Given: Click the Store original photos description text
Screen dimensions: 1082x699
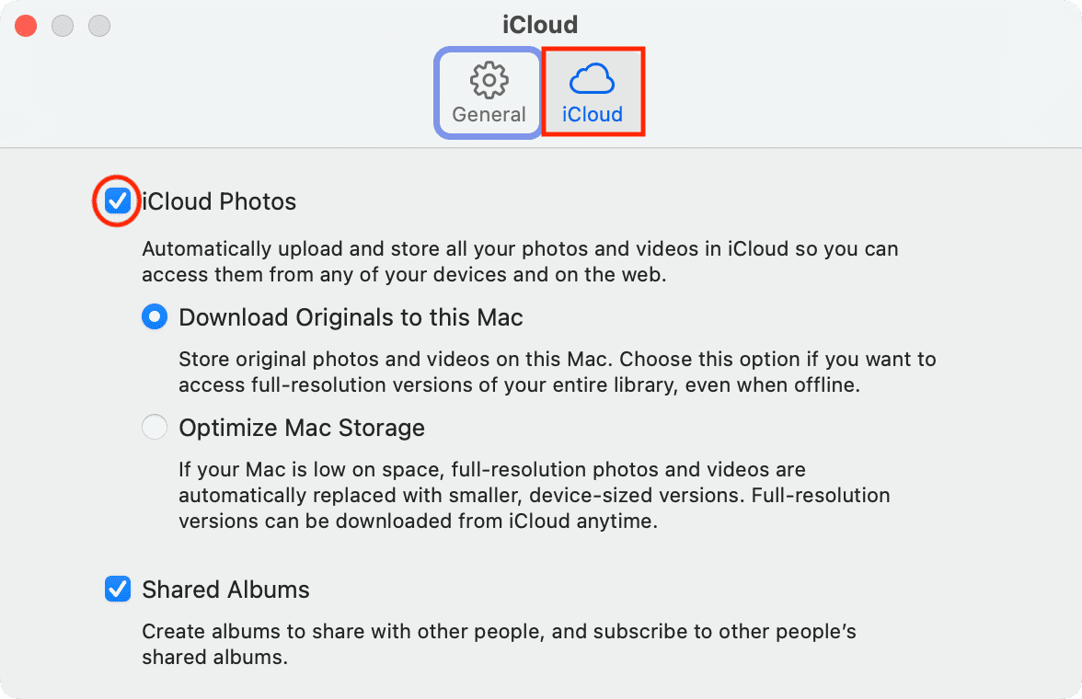Looking at the screenshot, I should pyautogui.click(x=558, y=372).
